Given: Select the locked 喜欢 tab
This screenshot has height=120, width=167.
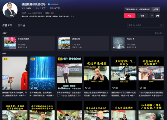Looking at the screenshot, I should pyautogui.click(x=21, y=25).
